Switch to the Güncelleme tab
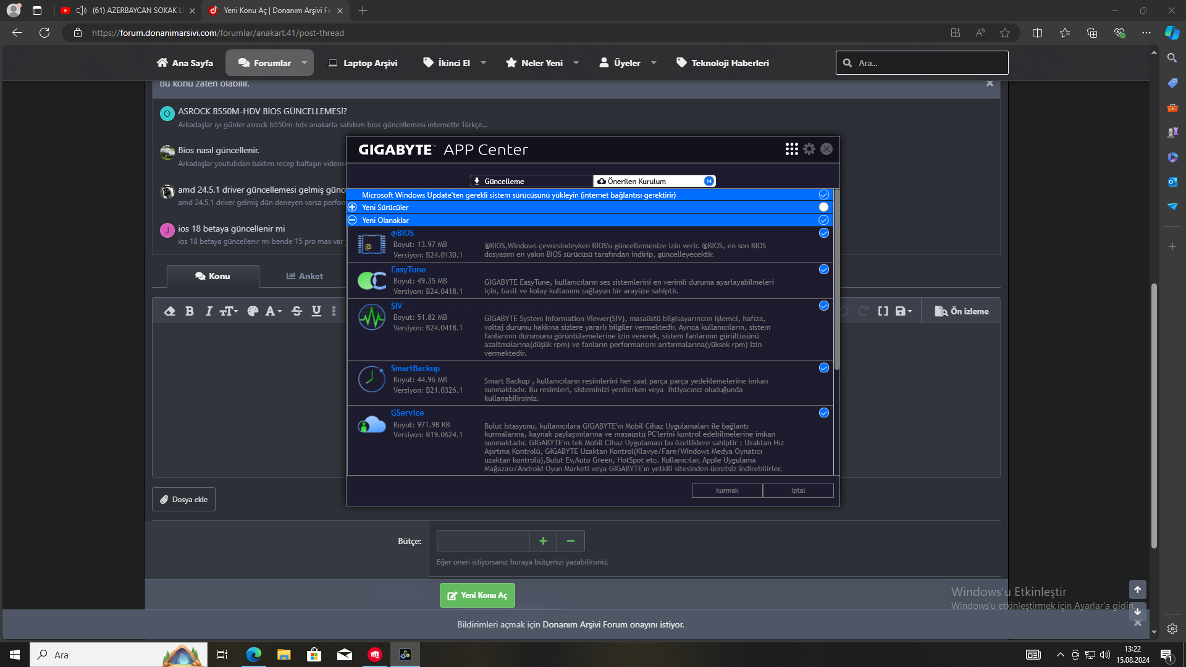This screenshot has width=1186, height=667. pos(531,181)
